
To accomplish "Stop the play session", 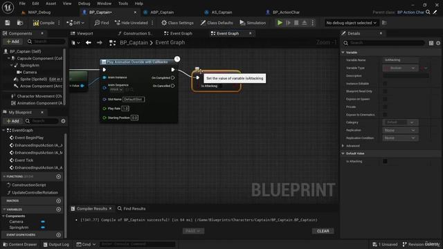I will pyautogui.click(x=296, y=23).
